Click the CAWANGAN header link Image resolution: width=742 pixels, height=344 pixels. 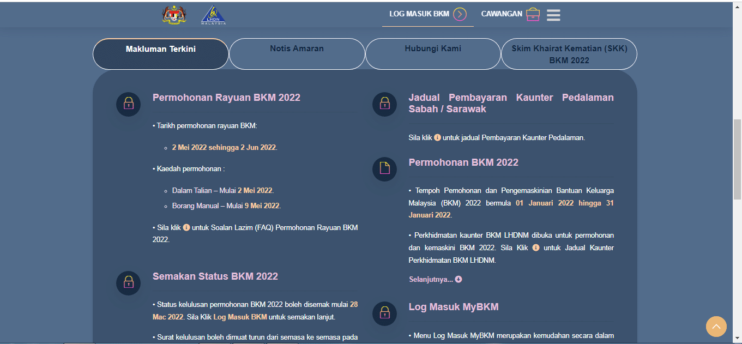[502, 14]
